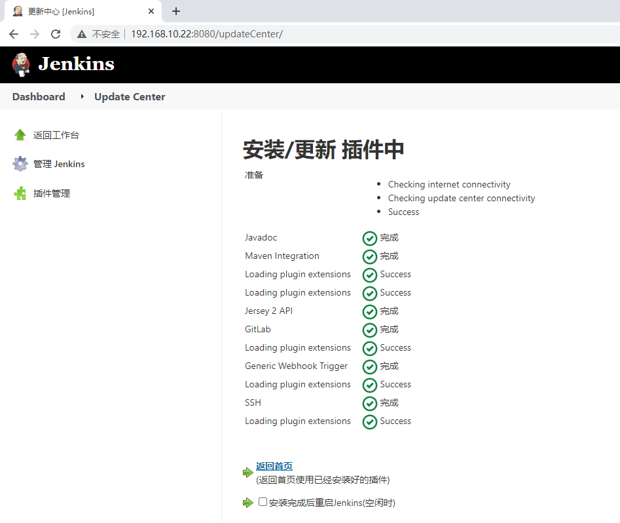This screenshot has height=523, width=620.
Task: Click the Jenkins title text in header
Action: pyautogui.click(x=77, y=64)
